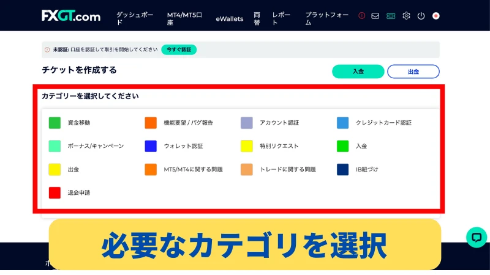Open the live chat bubble button

(x=477, y=238)
